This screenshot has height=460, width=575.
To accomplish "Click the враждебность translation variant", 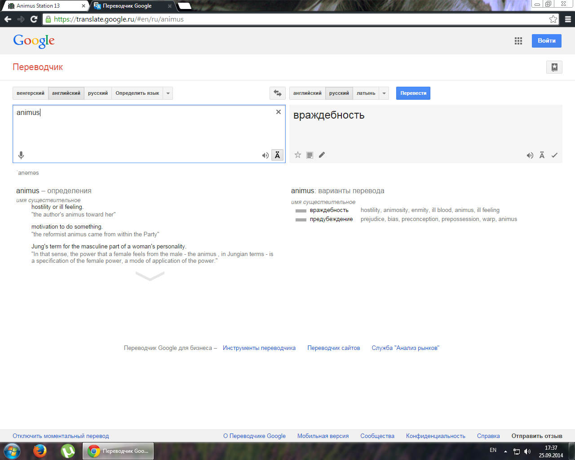I will tap(329, 210).
